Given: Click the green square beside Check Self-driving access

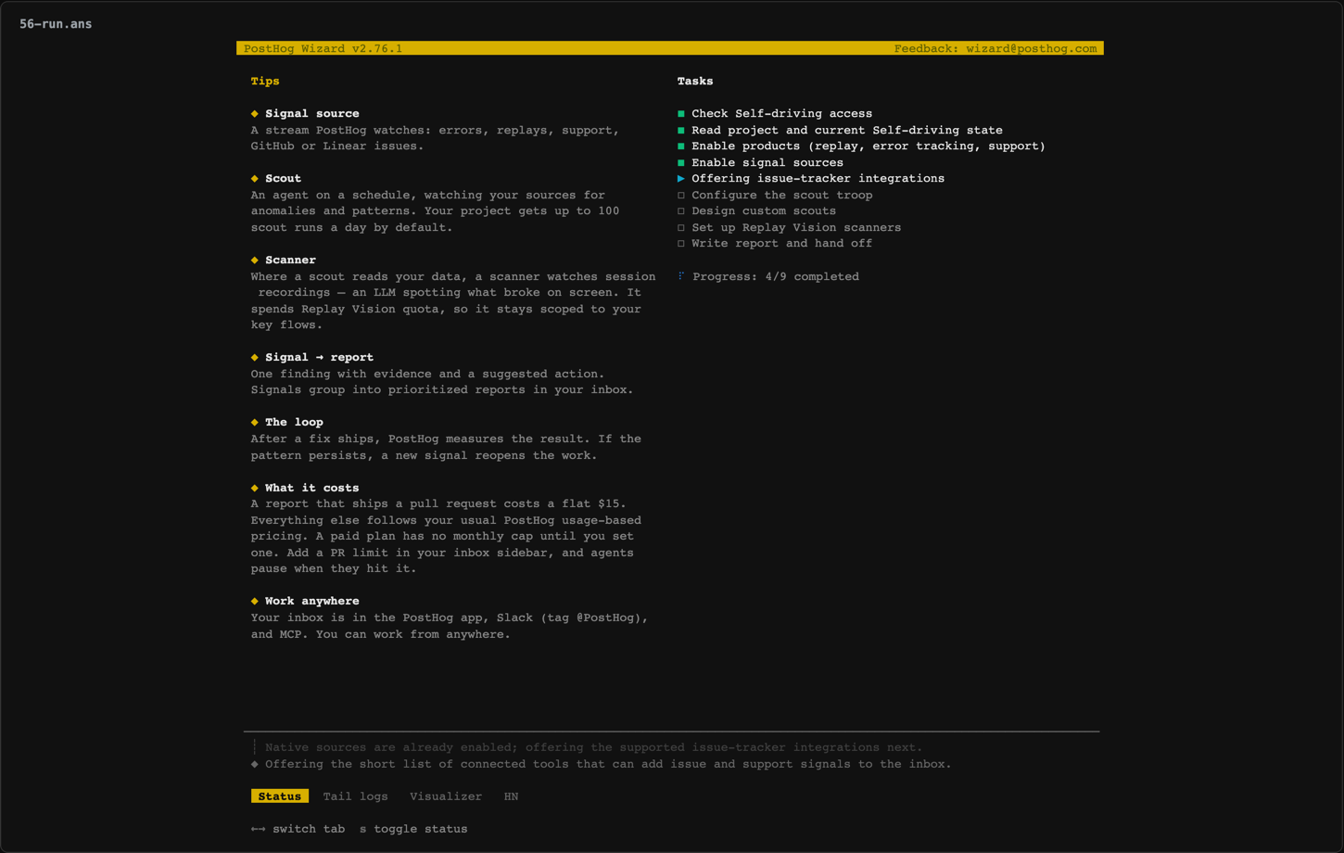Looking at the screenshot, I should [x=681, y=114].
